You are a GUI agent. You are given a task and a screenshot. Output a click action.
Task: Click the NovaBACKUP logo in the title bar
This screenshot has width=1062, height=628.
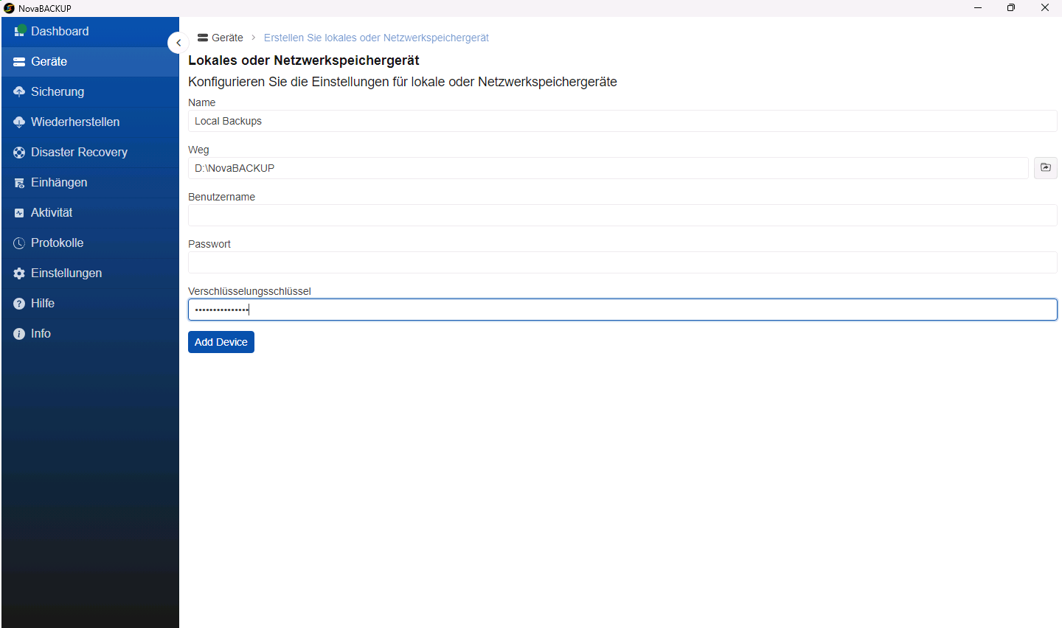tap(9, 8)
